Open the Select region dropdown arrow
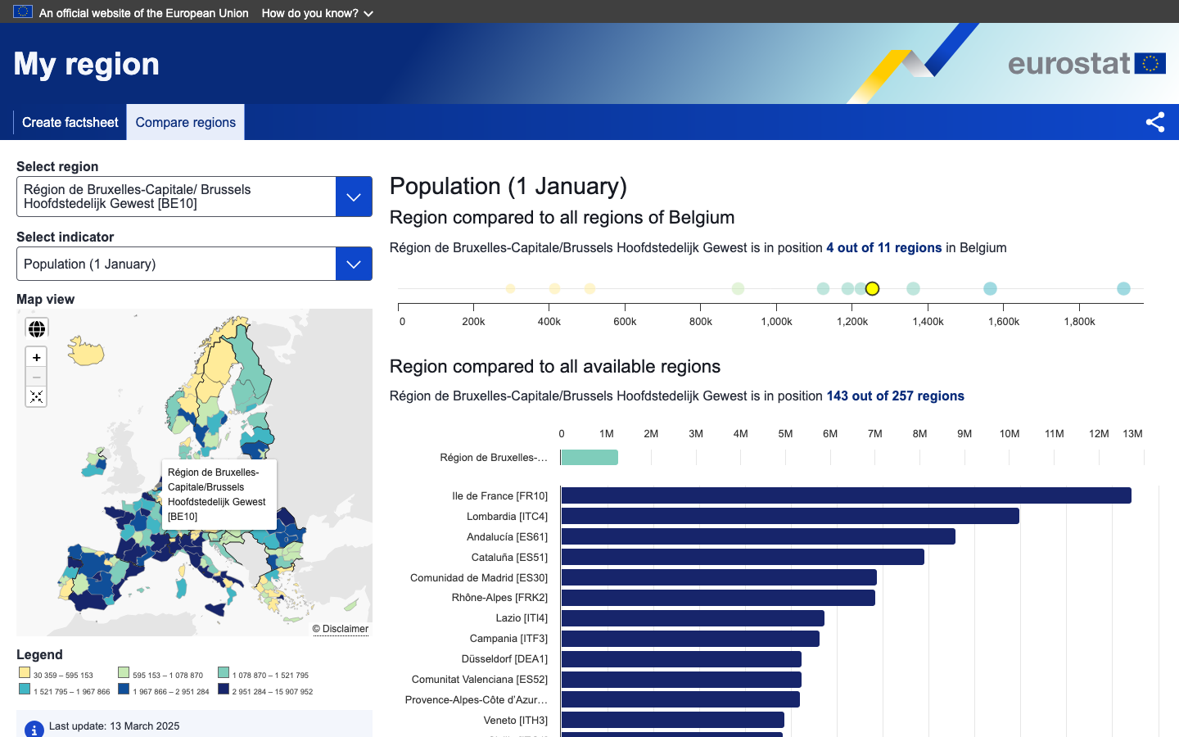This screenshot has width=1179, height=737. pos(354,197)
